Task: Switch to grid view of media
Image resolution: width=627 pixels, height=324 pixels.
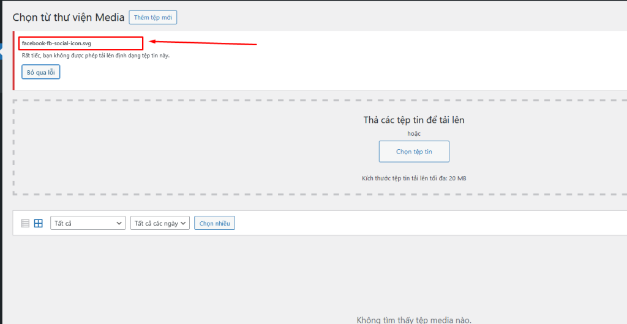Action: click(38, 223)
